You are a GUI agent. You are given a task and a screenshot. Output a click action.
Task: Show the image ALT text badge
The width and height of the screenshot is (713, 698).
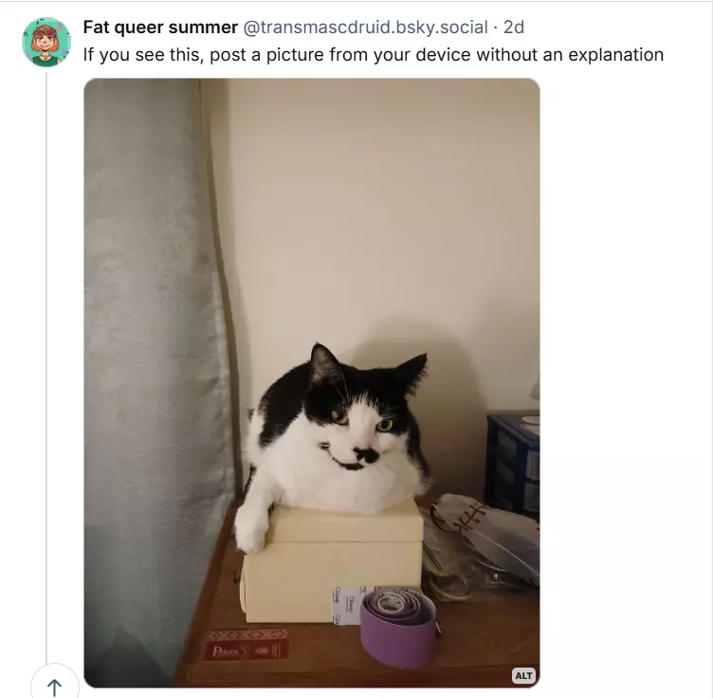coord(523,676)
